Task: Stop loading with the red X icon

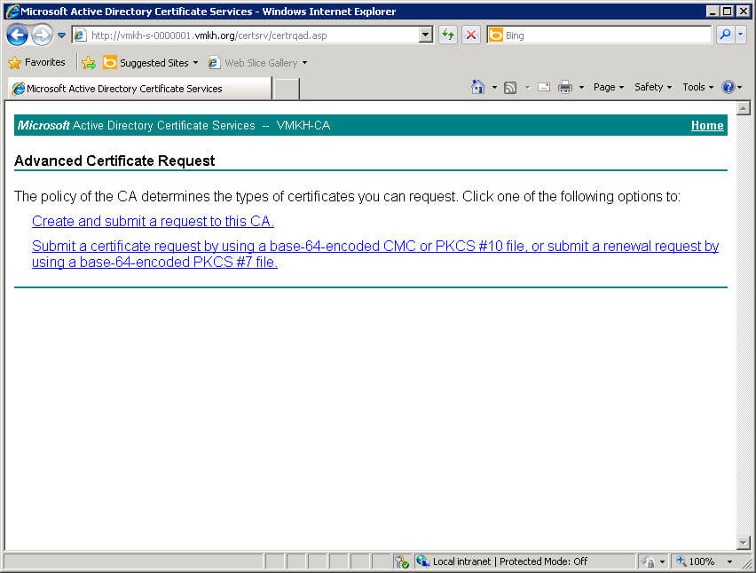Action: tap(471, 35)
